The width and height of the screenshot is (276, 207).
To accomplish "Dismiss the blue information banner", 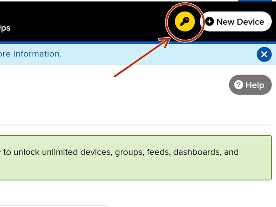I will (x=264, y=55).
